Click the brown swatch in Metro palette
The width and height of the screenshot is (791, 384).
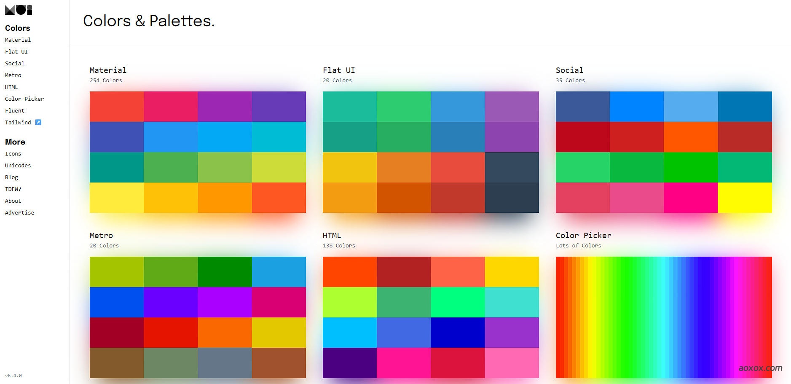pyautogui.click(x=117, y=363)
